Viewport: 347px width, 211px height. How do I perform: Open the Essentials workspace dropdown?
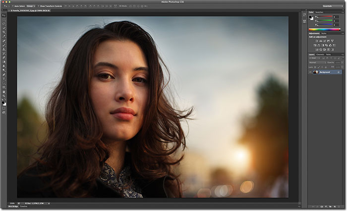click(330, 6)
